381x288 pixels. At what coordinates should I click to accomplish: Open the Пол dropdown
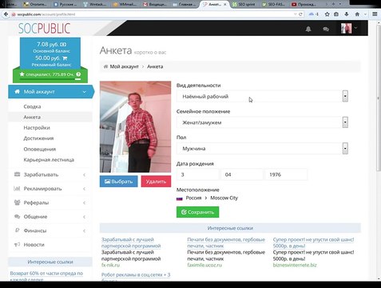(x=262, y=149)
